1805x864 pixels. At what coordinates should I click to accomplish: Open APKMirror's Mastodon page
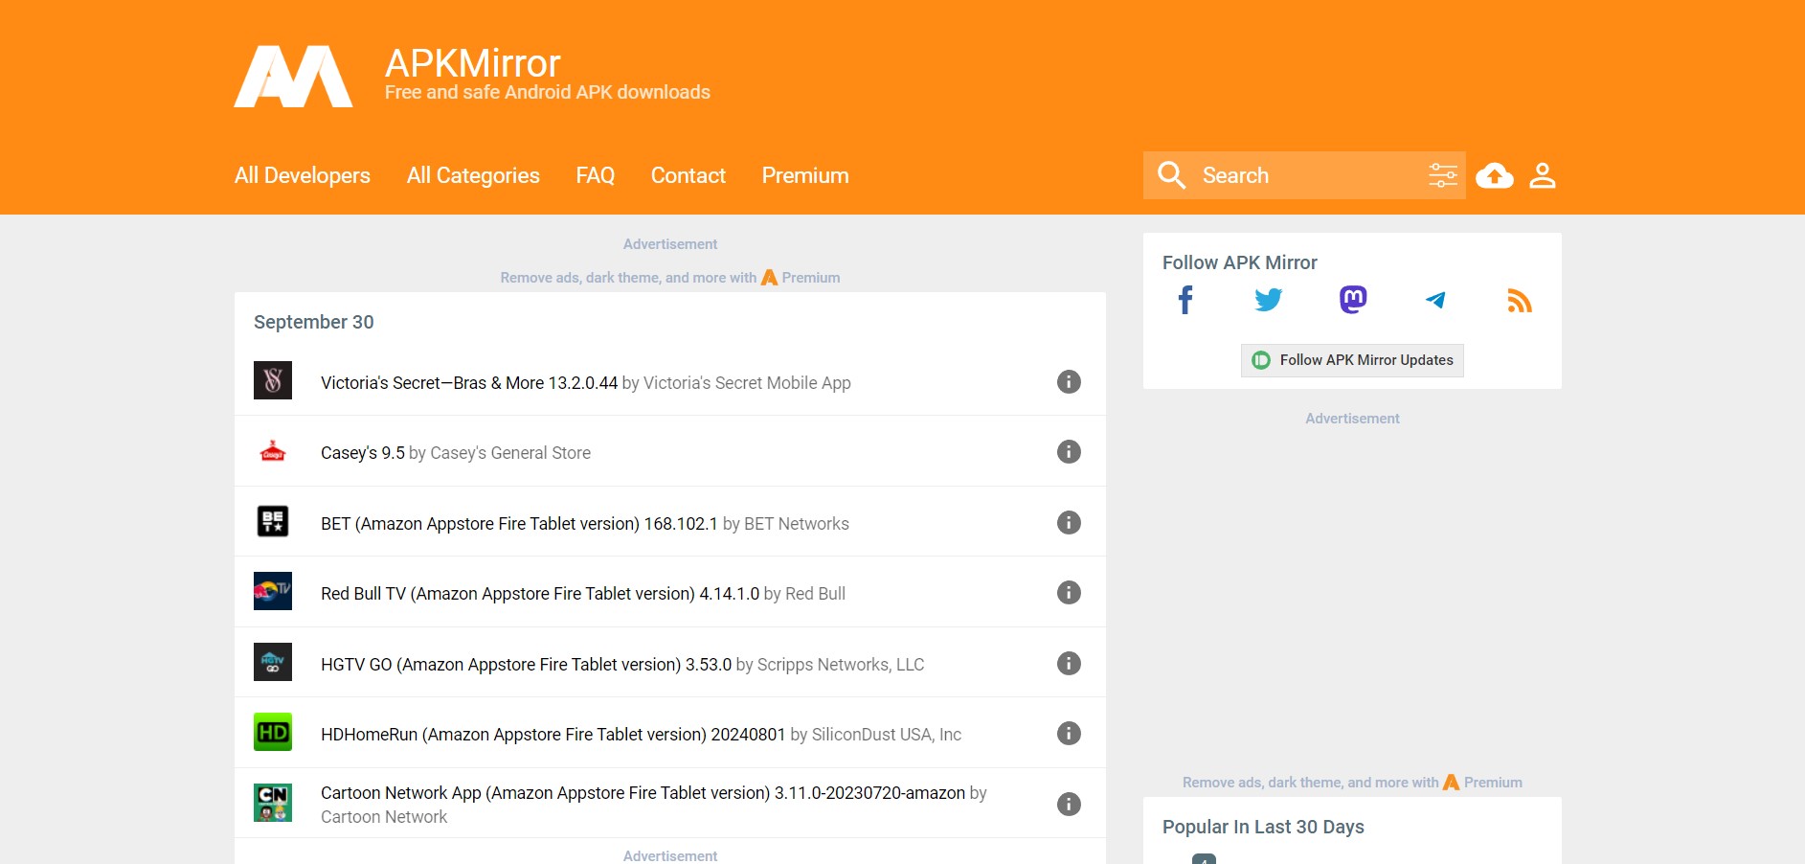(x=1351, y=299)
